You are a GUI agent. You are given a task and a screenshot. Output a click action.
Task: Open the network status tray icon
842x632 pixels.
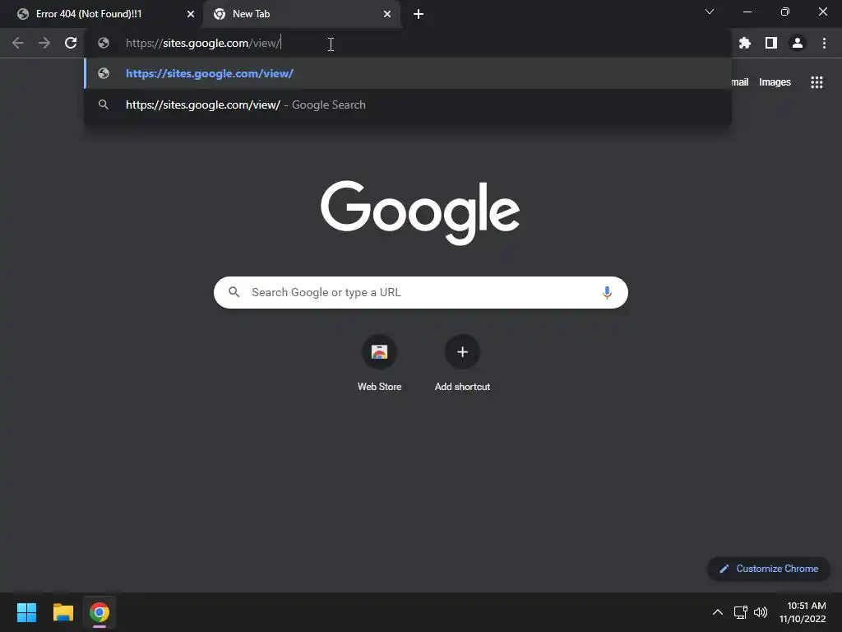click(741, 612)
